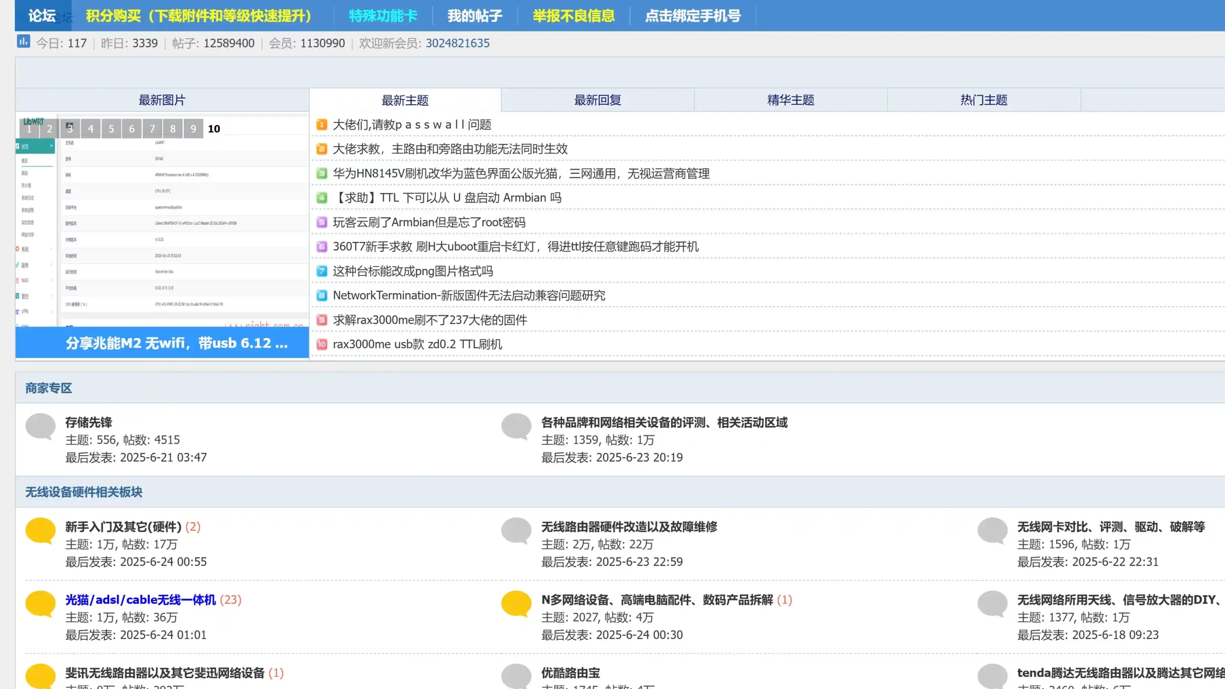Image resolution: width=1225 pixels, height=689 pixels.
Task: Switch to the 最新回复 tab
Action: click(598, 100)
